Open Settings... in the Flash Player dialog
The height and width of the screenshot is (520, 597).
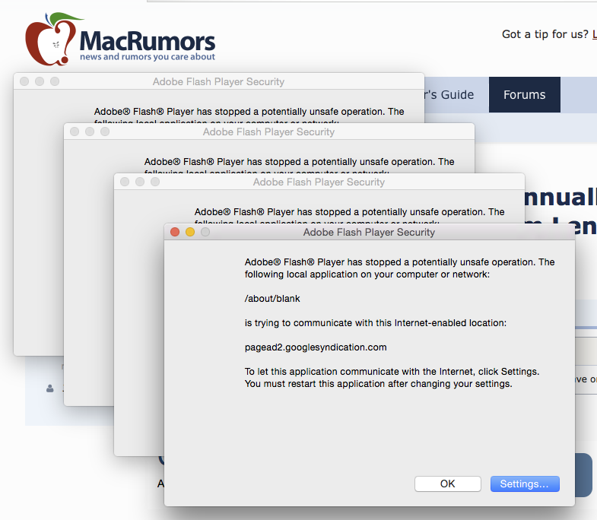(x=525, y=484)
